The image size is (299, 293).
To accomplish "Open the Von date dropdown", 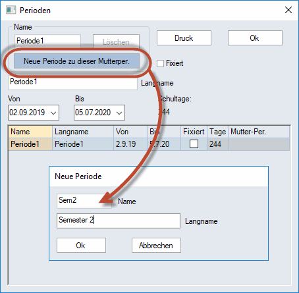I will (53, 113).
